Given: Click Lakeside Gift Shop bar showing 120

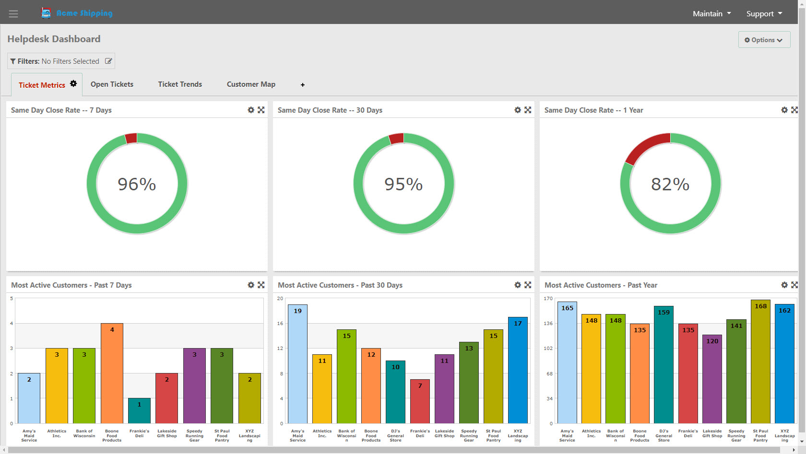Looking at the screenshot, I should pos(712,379).
